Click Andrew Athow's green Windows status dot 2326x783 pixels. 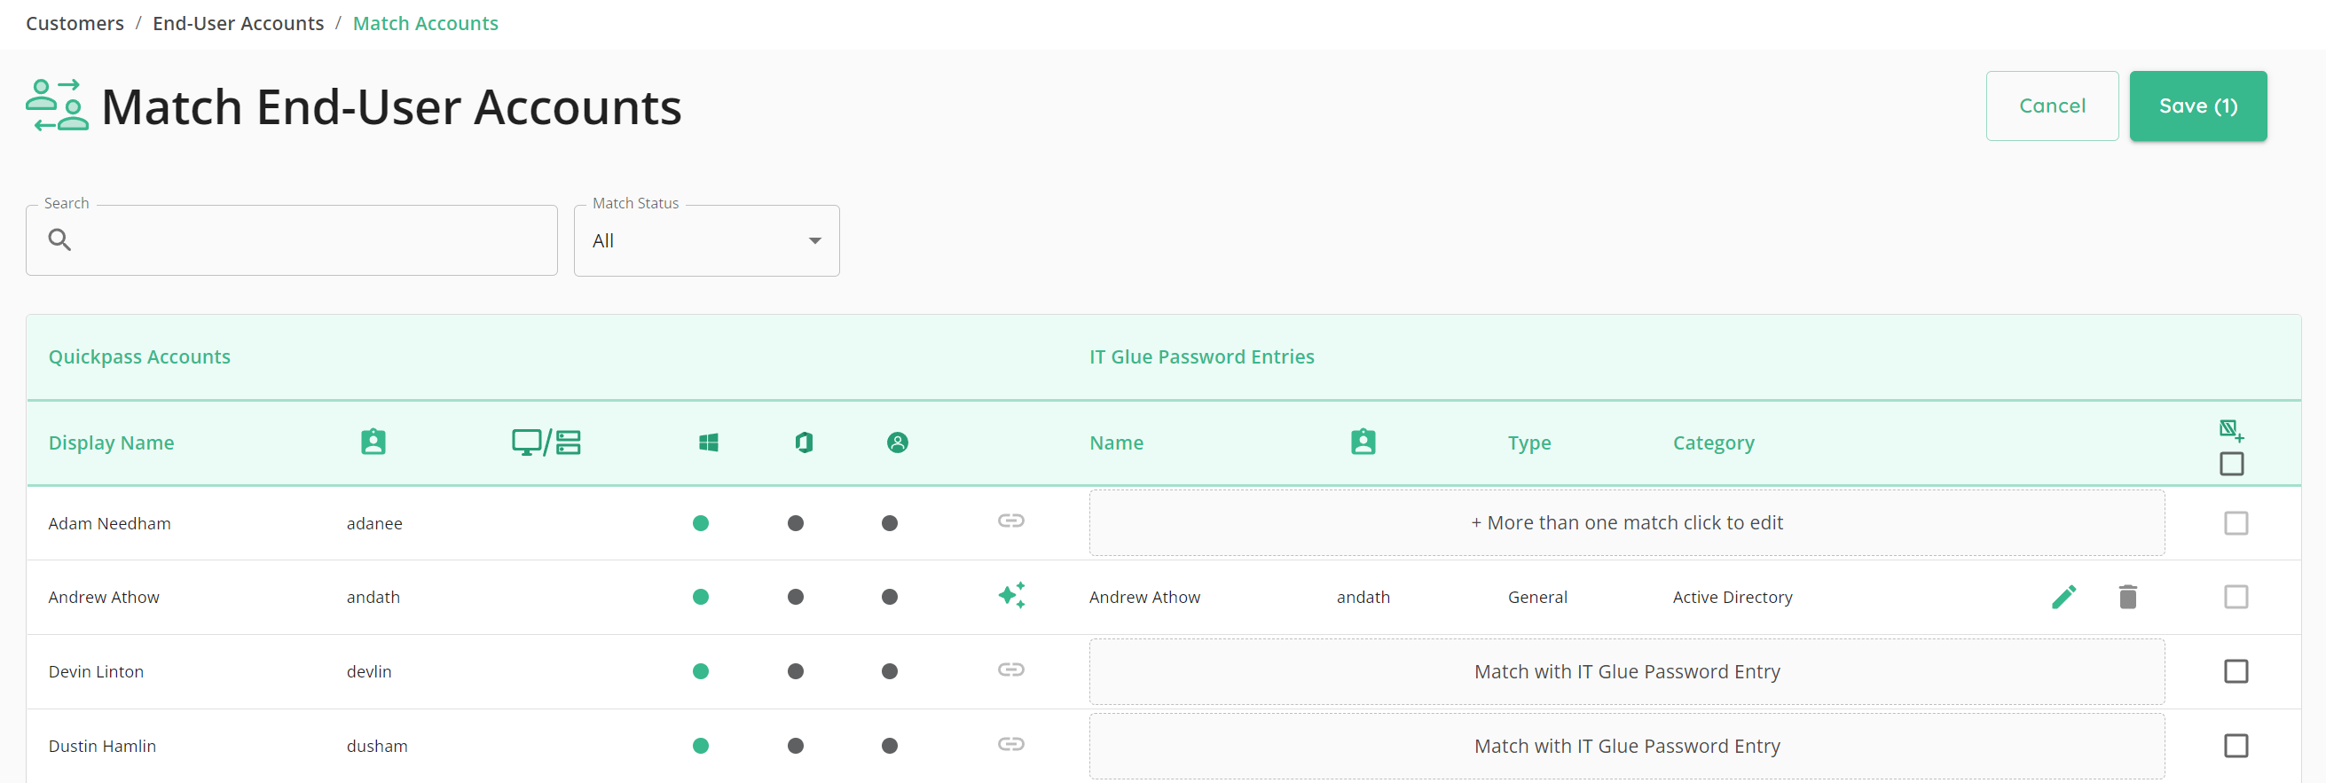(701, 597)
